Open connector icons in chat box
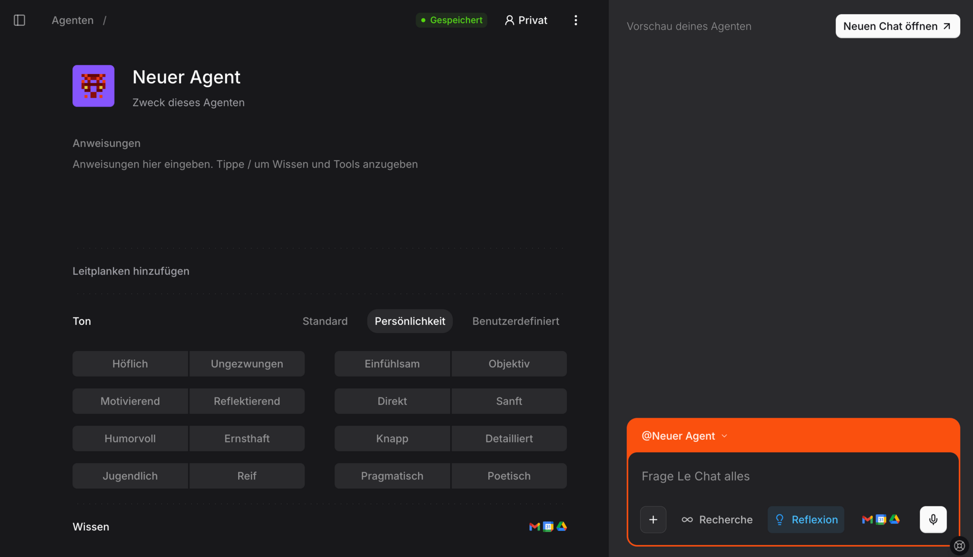The height and width of the screenshot is (557, 973). pos(881,519)
